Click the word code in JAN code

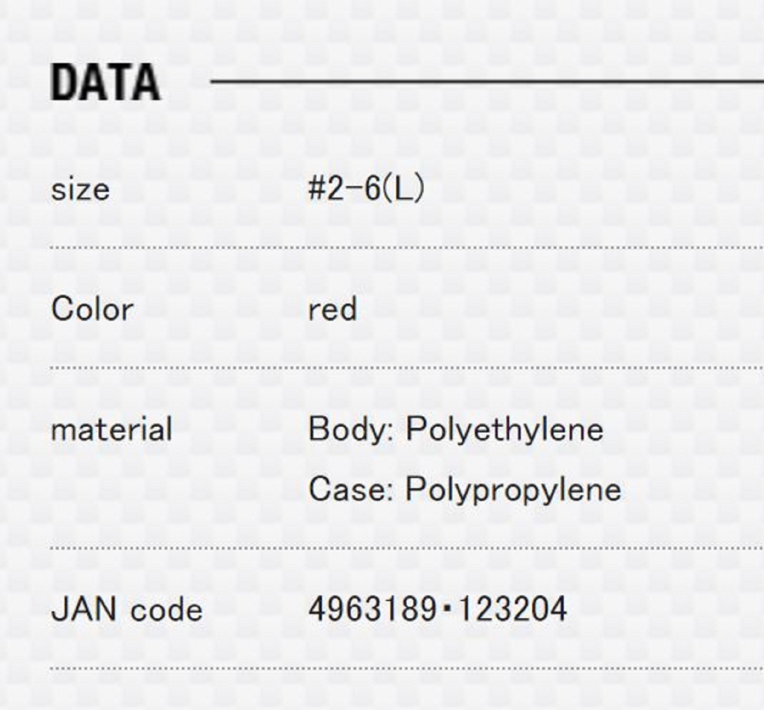point(167,611)
